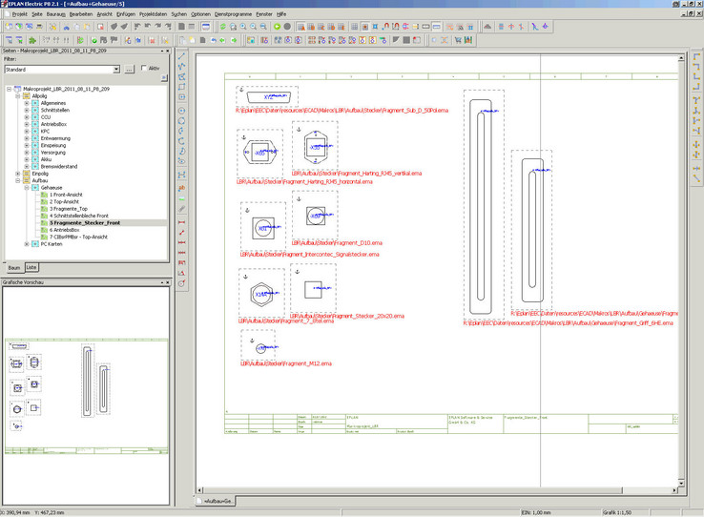Image resolution: width=704 pixels, height=517 pixels.
Task: Click the filter browse '...' button
Action: click(x=130, y=69)
